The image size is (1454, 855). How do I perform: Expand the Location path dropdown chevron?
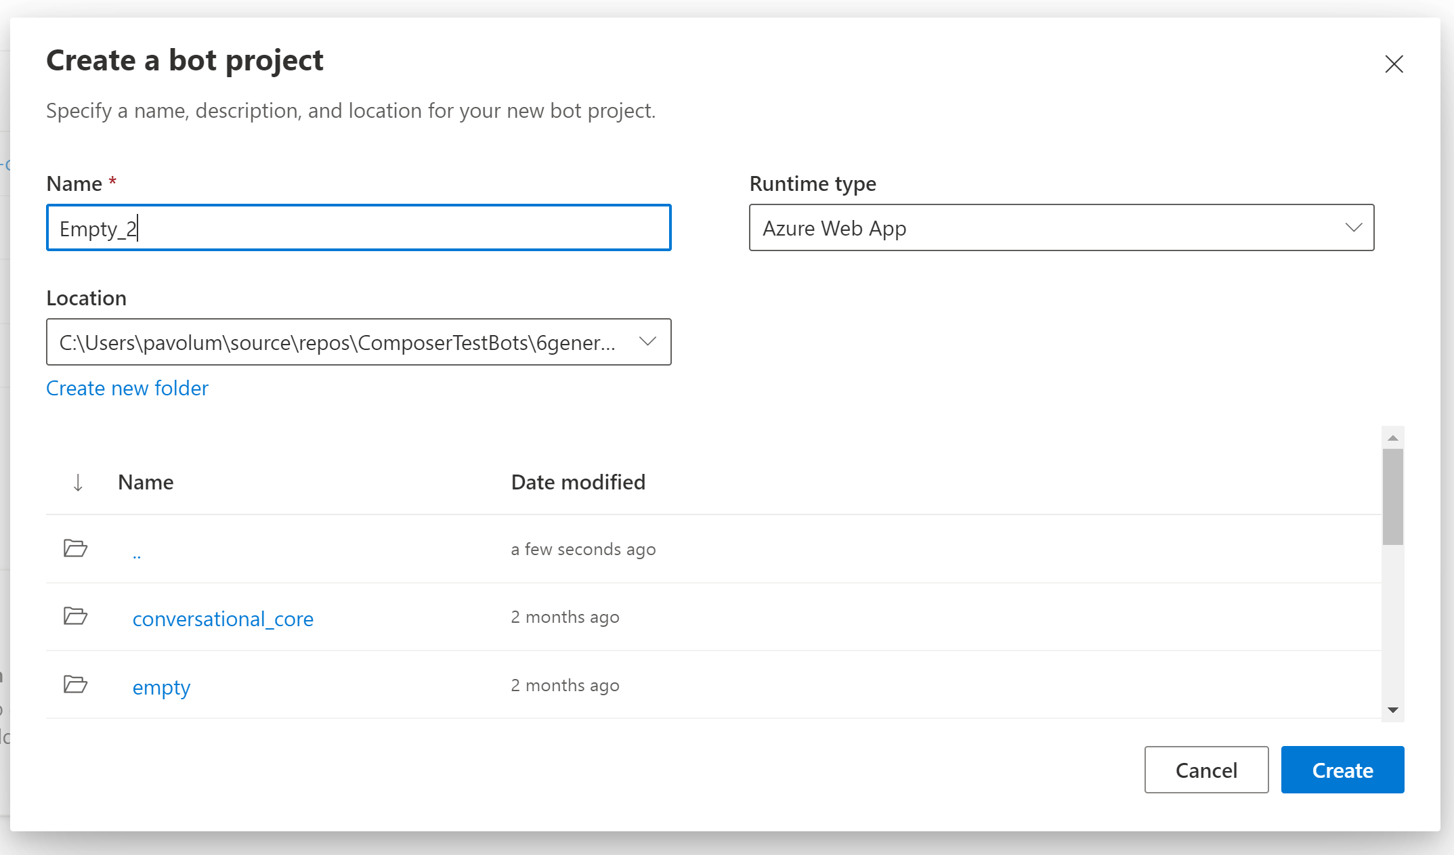coord(647,341)
